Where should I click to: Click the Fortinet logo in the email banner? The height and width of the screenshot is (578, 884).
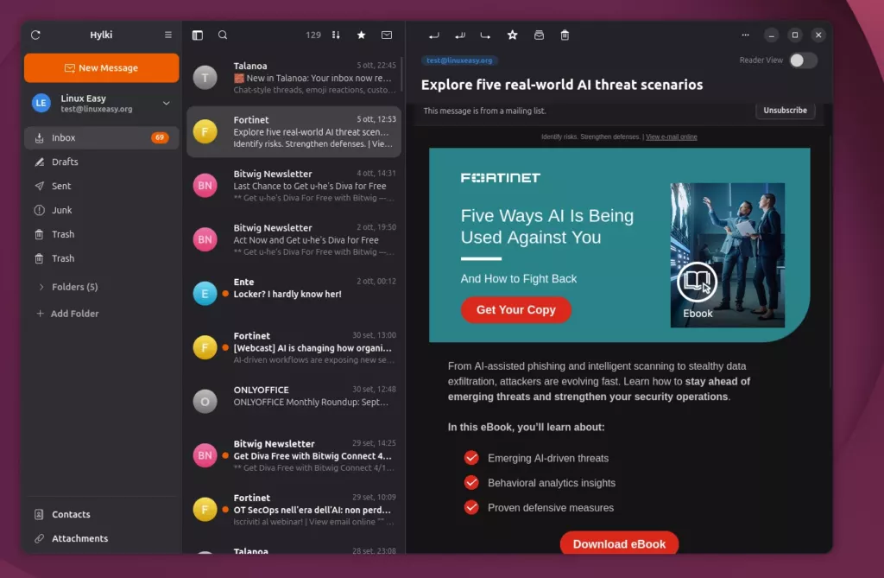[x=501, y=178]
